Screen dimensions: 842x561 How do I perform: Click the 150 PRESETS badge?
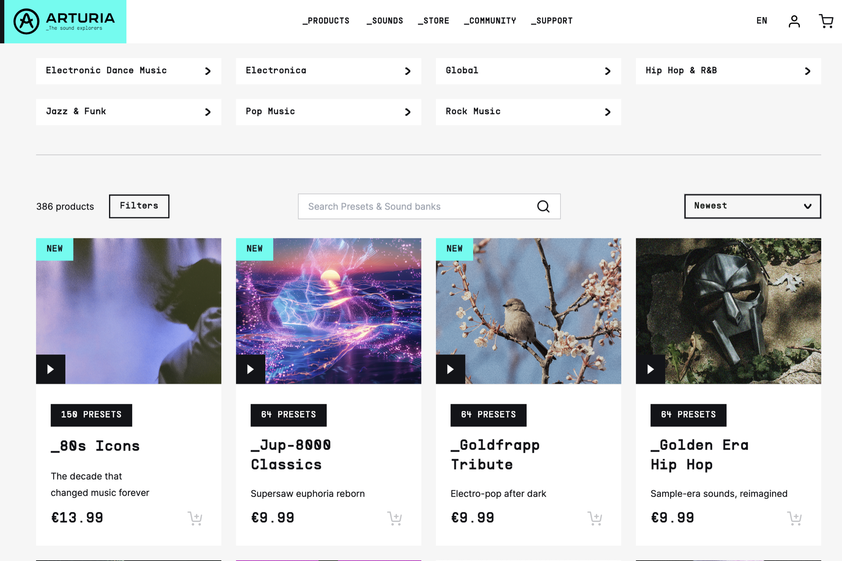click(91, 415)
